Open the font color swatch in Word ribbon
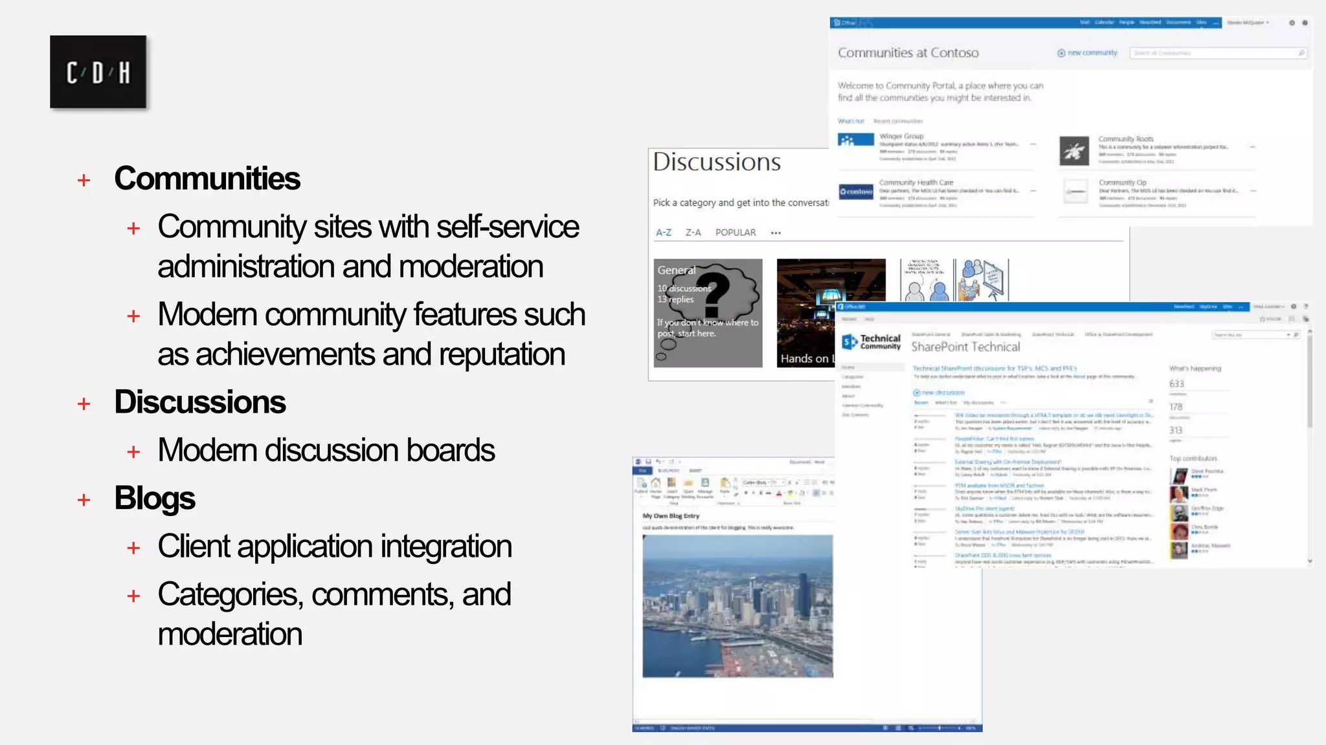 point(780,493)
